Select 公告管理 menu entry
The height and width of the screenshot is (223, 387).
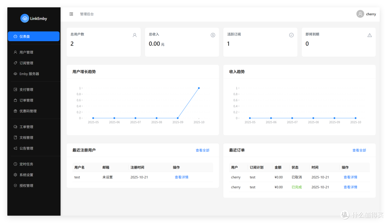34,148
